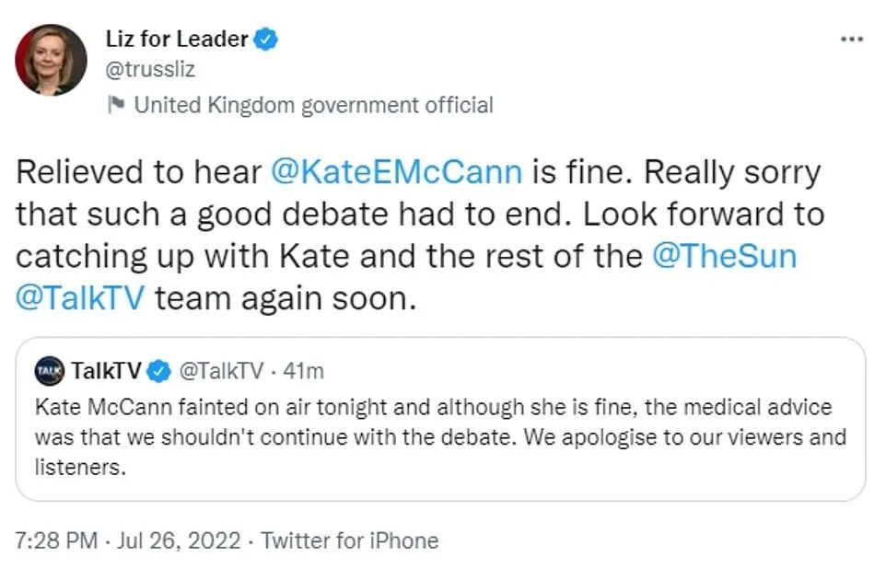Open the Liz for Leader display name

pyautogui.click(x=178, y=40)
